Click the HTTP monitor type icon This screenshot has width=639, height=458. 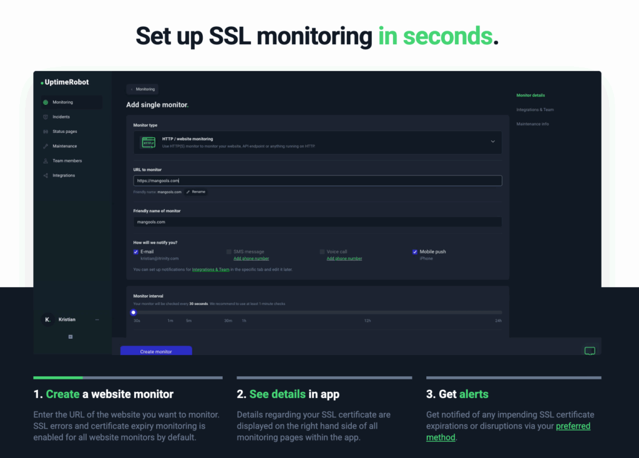coord(149,143)
